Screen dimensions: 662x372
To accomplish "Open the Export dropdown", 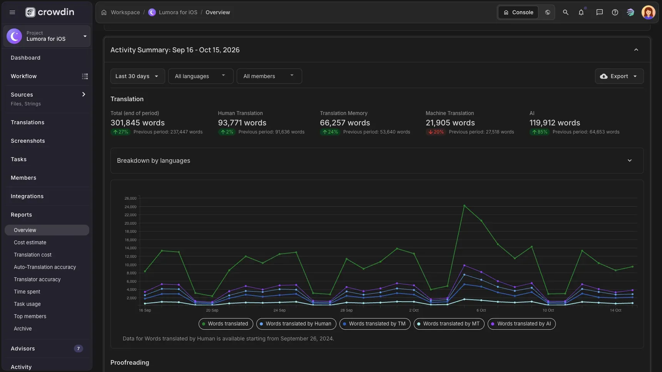I will click(619, 76).
